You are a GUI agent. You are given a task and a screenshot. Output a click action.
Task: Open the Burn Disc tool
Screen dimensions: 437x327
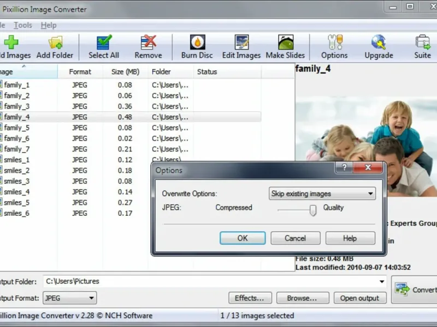coord(197,43)
